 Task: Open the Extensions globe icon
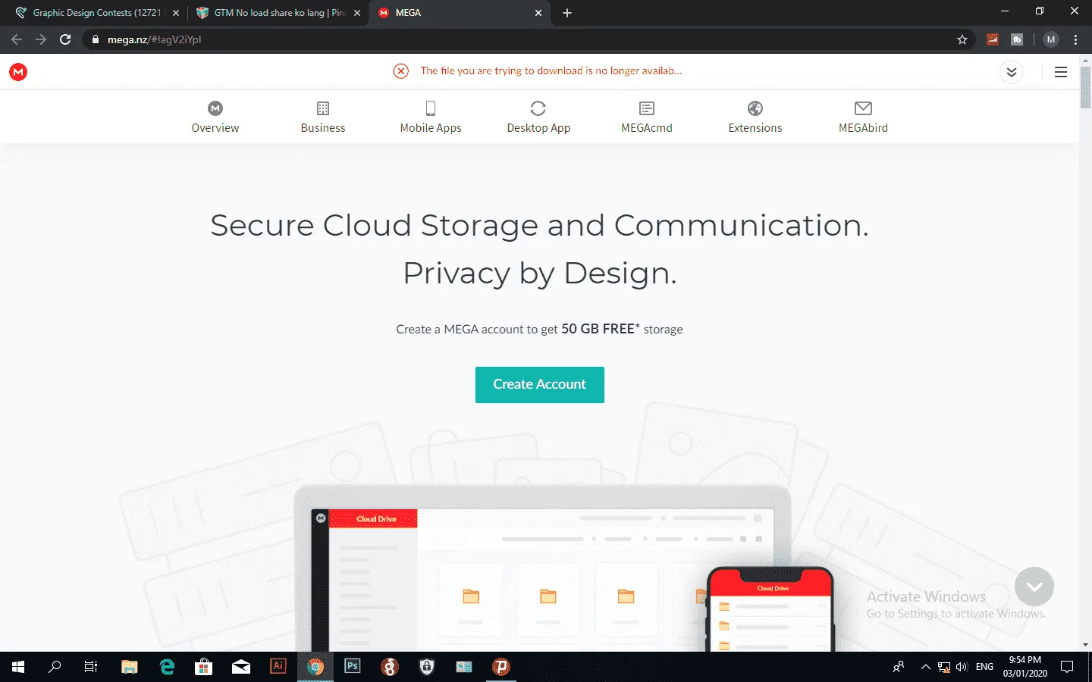tap(755, 108)
